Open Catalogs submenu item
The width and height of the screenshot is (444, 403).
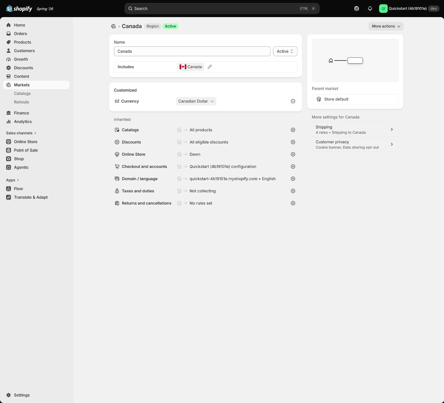[22, 93]
